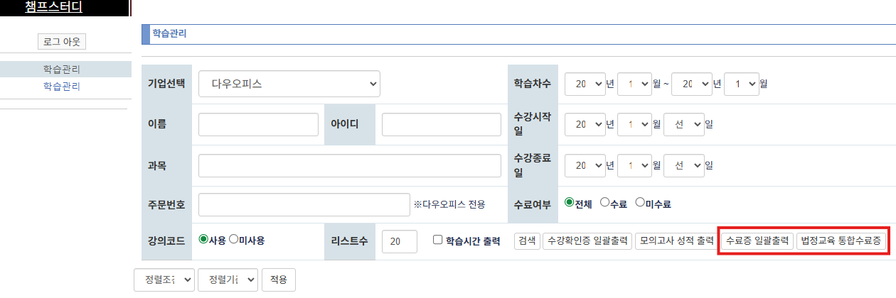Click the 법정교육 통합수료증 button
Screen dimensions: 896x298
pos(841,241)
